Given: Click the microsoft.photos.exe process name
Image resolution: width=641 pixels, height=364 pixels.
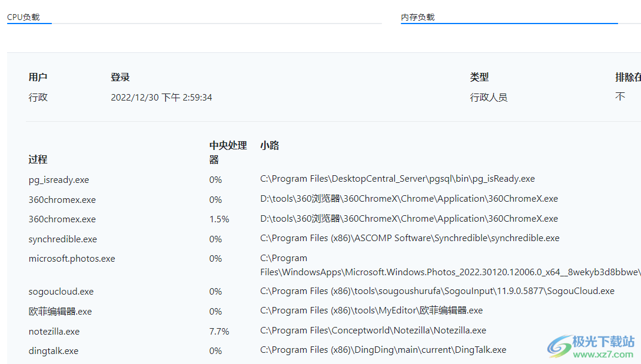Looking at the screenshot, I should pos(71,258).
